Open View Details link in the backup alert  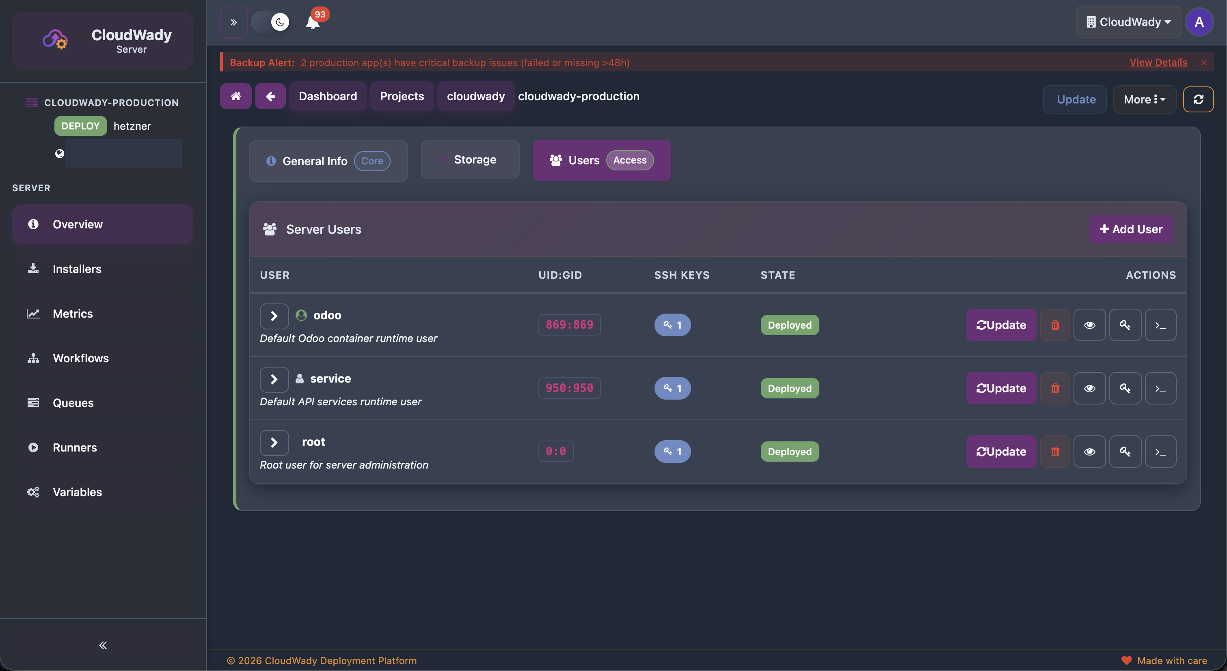pyautogui.click(x=1158, y=62)
